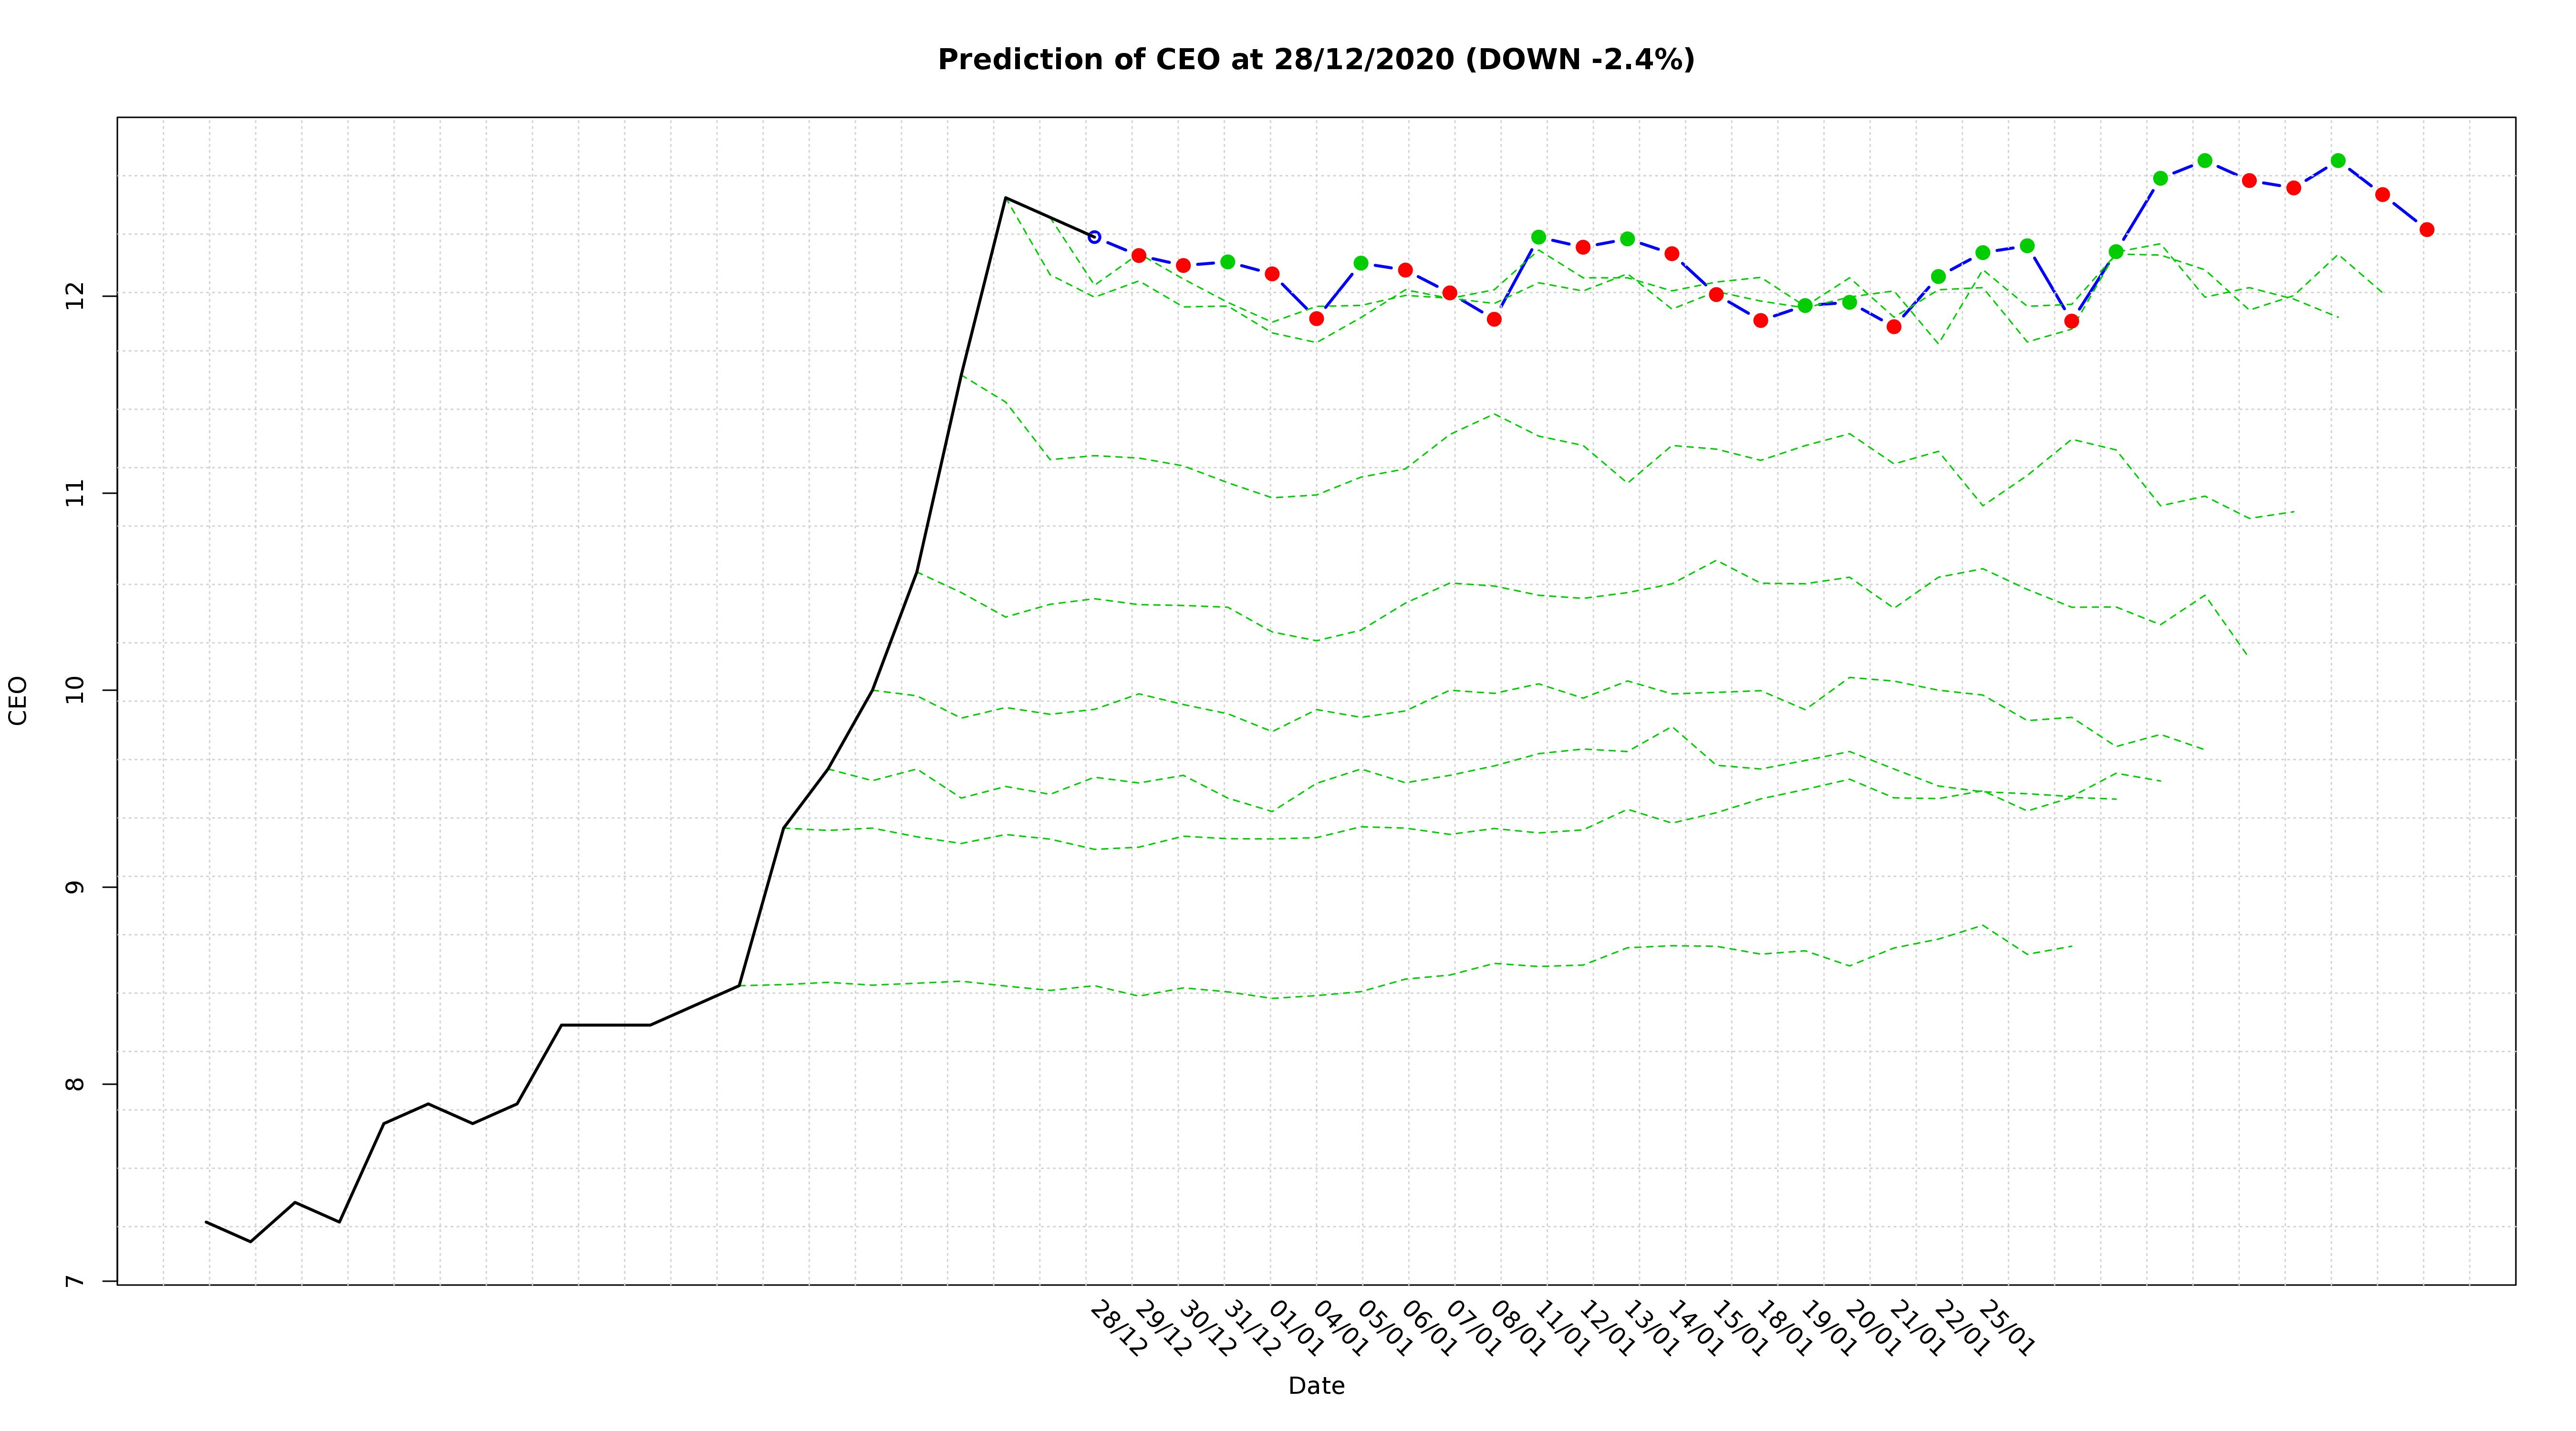Click the green point above 25/01

[1983, 253]
